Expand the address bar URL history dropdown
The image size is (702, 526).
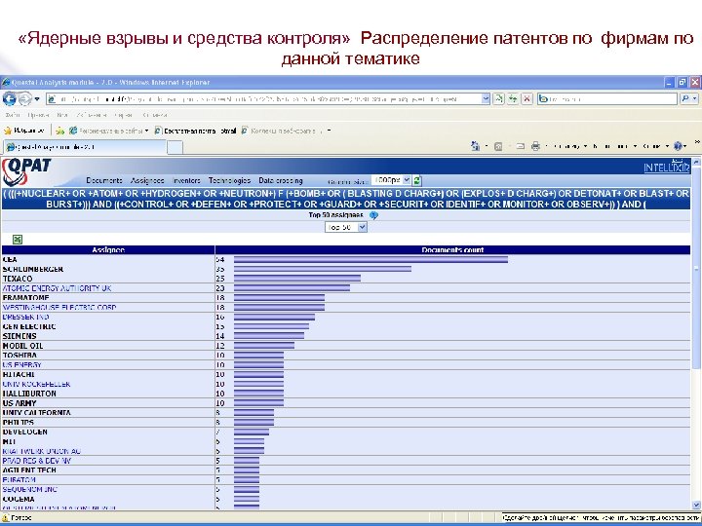tap(486, 98)
